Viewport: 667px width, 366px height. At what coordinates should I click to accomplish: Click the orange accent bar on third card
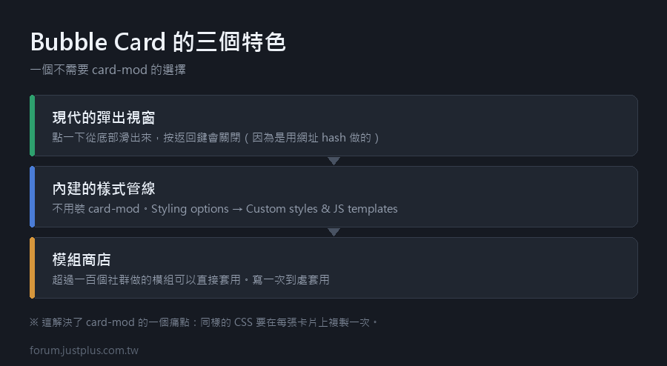pos(33,267)
